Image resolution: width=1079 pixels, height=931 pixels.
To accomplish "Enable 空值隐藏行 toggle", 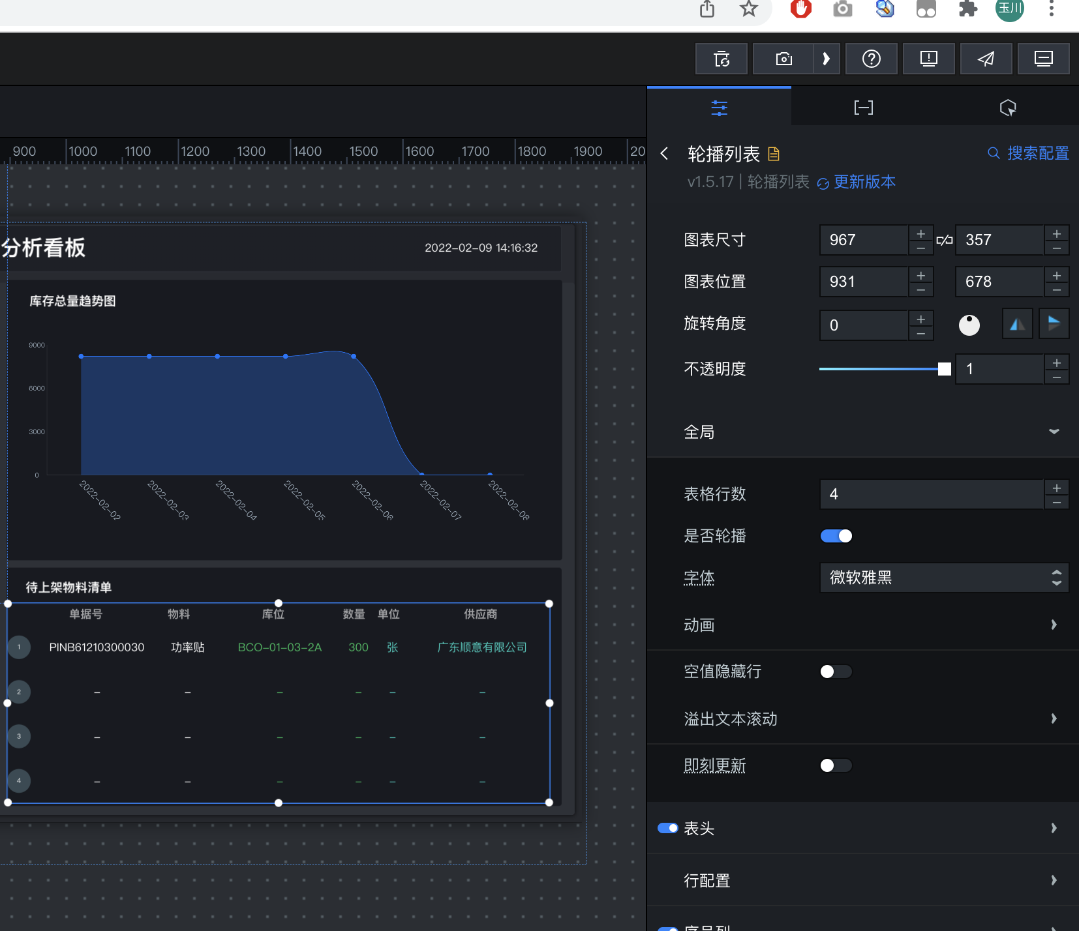I will 836,672.
